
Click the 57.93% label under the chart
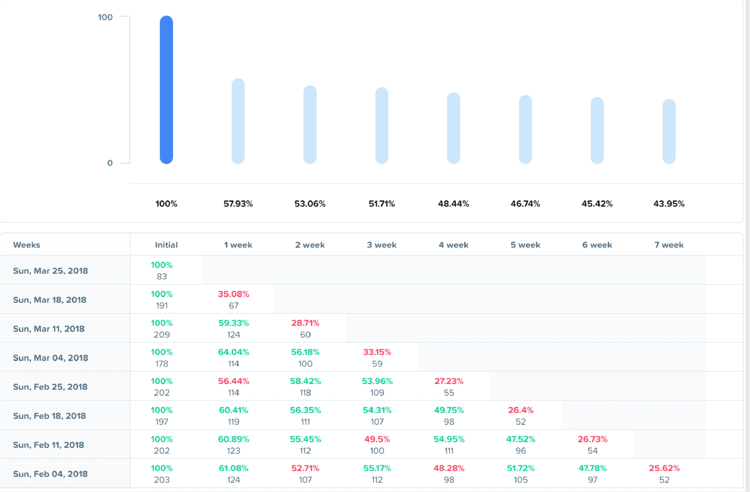pyautogui.click(x=238, y=203)
